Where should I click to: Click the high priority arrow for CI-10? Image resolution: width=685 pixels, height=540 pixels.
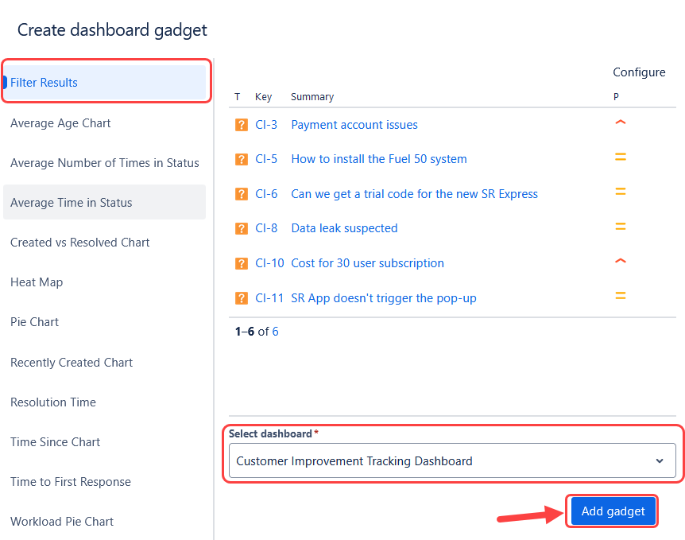(621, 261)
